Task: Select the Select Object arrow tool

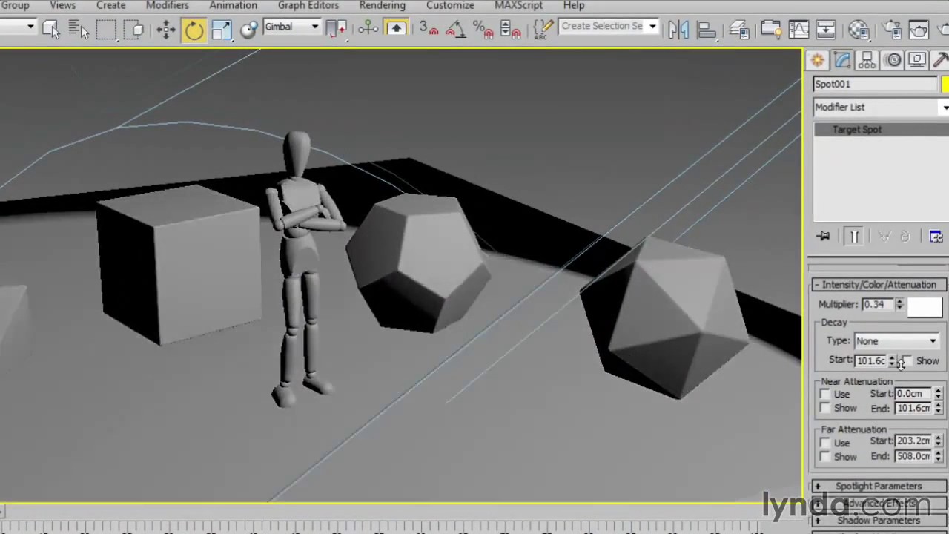Action: pyautogui.click(x=50, y=29)
